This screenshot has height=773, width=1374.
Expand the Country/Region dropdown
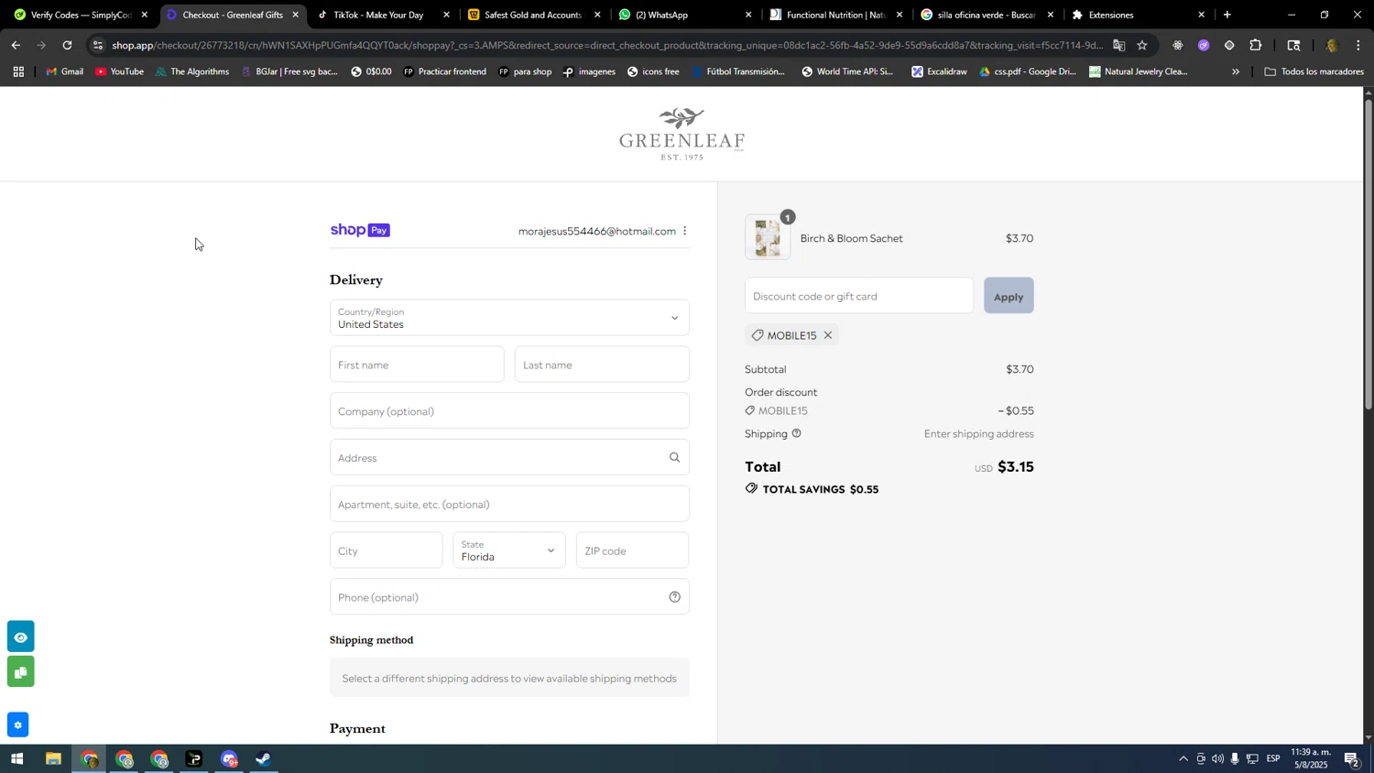[x=509, y=318]
